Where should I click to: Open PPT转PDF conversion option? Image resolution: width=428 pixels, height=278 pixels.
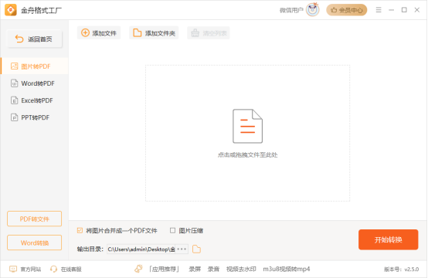35,117
